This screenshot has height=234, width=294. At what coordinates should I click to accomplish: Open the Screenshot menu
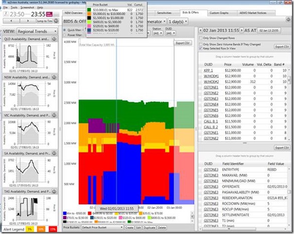pyautogui.click(x=27, y=8)
